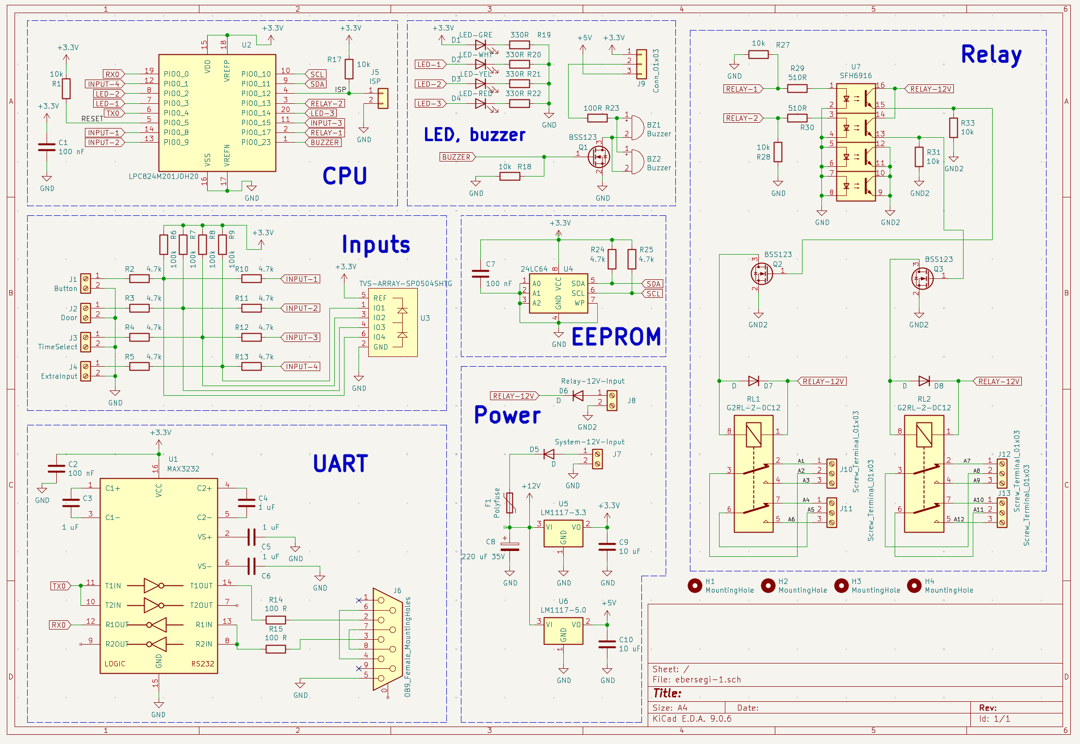Select the F1 polyfuse symbol
Viewport: 1080px width, 744px height.
click(x=509, y=503)
